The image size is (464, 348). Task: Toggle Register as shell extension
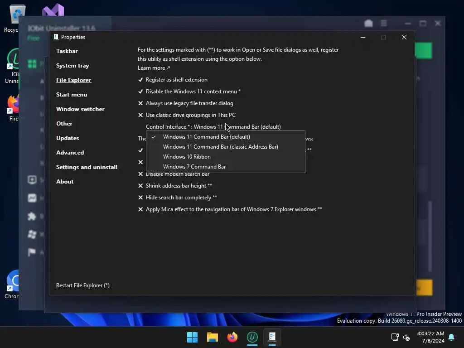point(173,80)
